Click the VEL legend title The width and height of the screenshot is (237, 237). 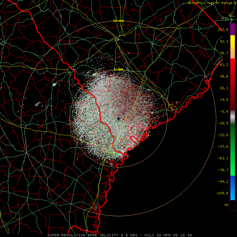coord(231,16)
